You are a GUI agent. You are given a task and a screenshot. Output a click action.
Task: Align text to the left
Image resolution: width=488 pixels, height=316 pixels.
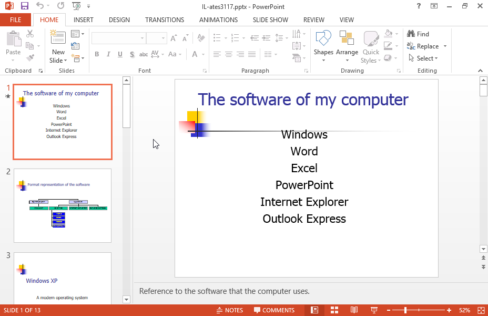(217, 54)
